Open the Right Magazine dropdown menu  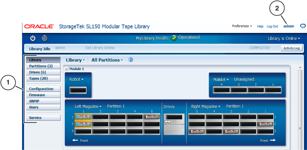206,107
